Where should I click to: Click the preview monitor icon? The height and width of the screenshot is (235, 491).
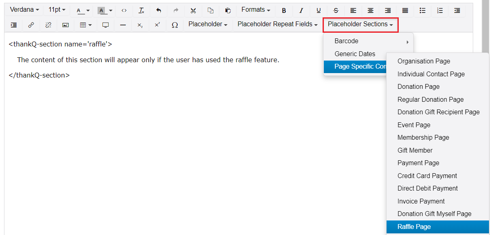tap(106, 25)
